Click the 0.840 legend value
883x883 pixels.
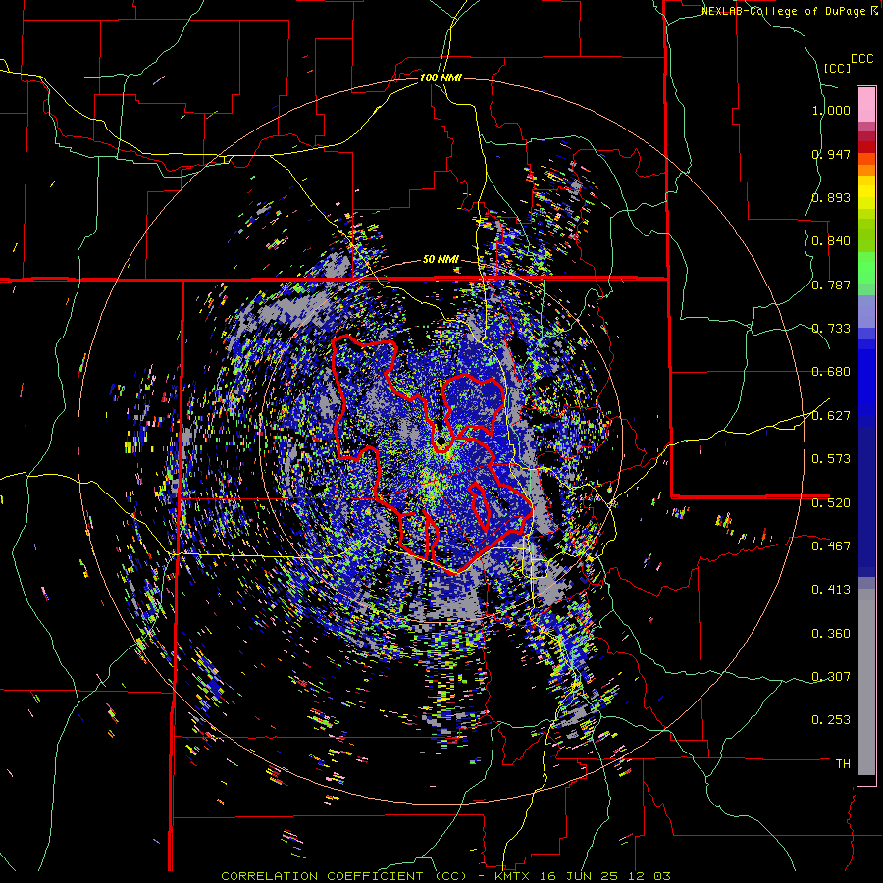click(831, 241)
